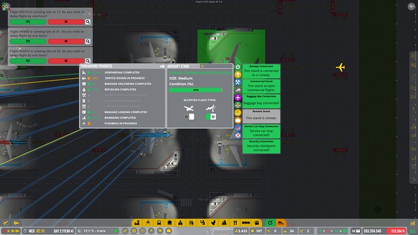
Task: Locate flight WC876 with the magnifier button
Action: click(88, 61)
